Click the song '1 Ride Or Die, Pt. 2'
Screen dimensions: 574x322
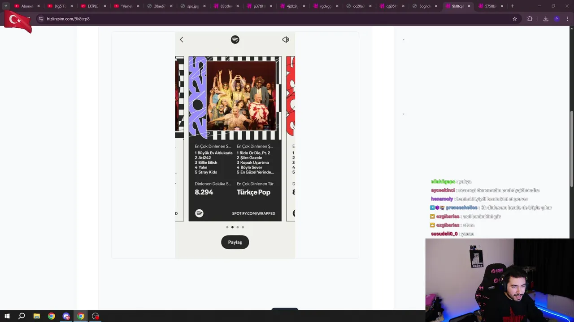pos(253,153)
